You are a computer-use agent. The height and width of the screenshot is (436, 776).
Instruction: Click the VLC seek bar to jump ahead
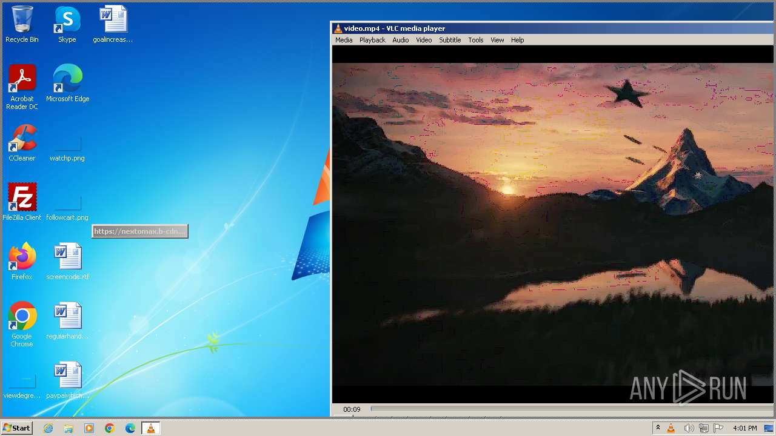pyautogui.click(x=572, y=409)
